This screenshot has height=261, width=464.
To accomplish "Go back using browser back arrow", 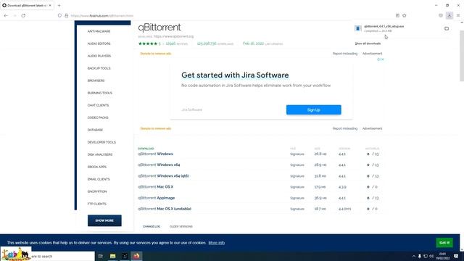I will click(6, 15).
